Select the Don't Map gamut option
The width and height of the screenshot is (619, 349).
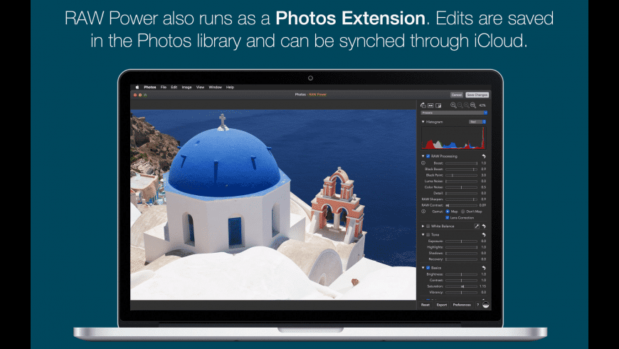(x=463, y=212)
